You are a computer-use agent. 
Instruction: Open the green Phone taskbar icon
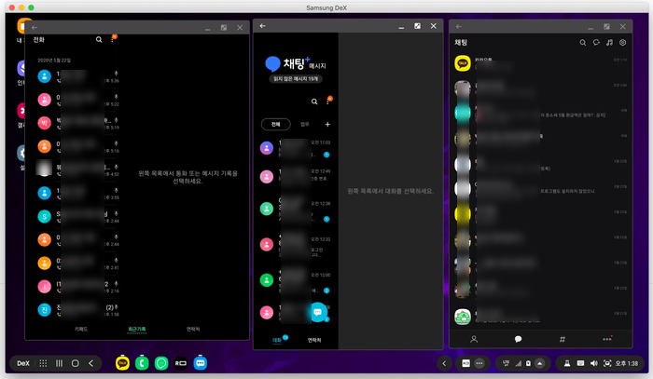click(x=142, y=363)
